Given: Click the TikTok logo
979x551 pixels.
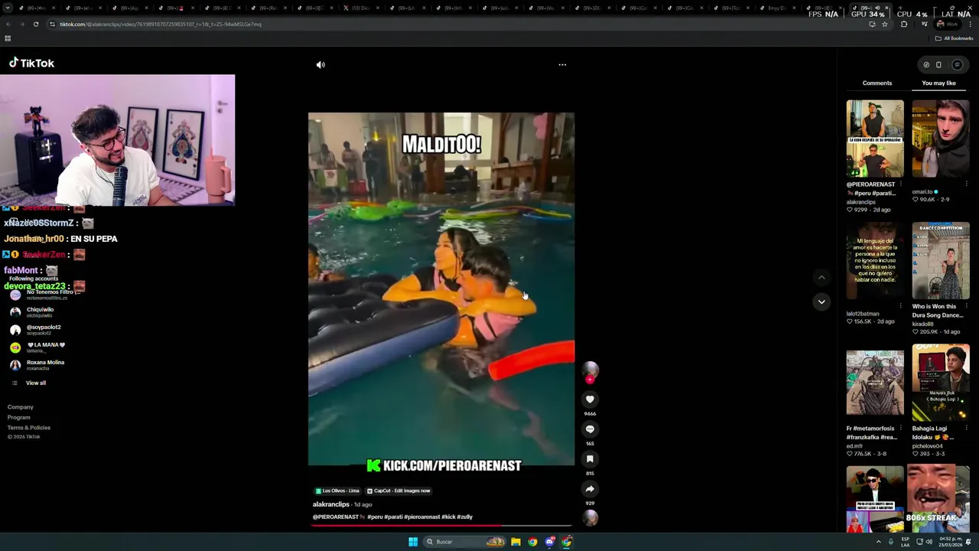Looking at the screenshot, I should [31, 63].
